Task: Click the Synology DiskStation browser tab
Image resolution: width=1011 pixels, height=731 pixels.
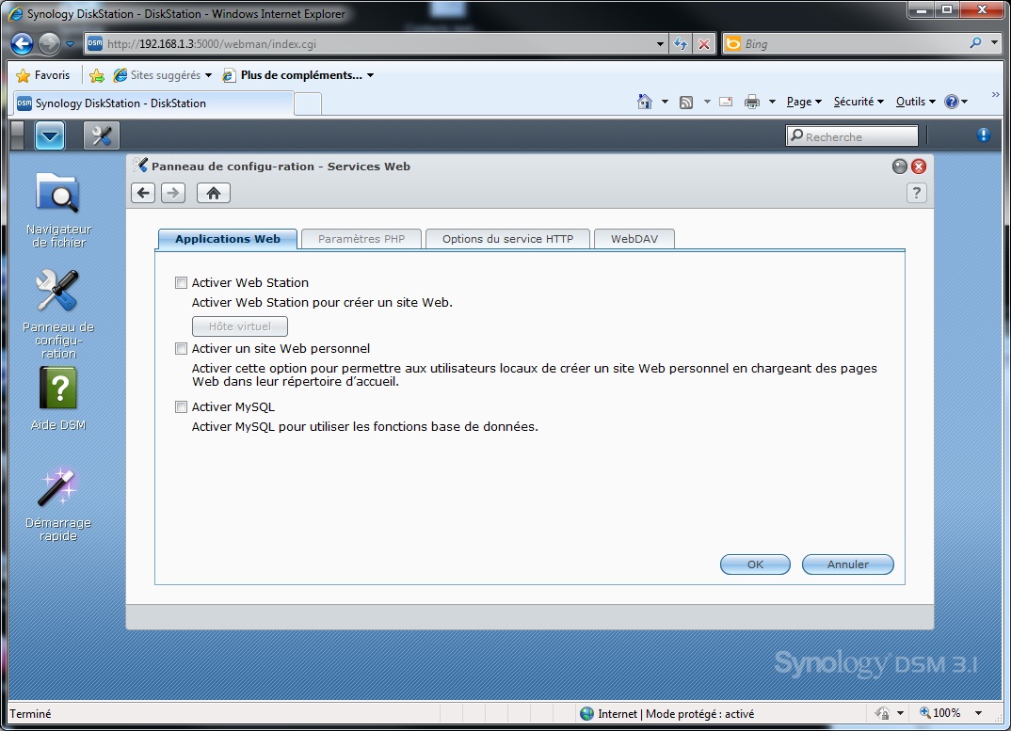Action: (153, 103)
